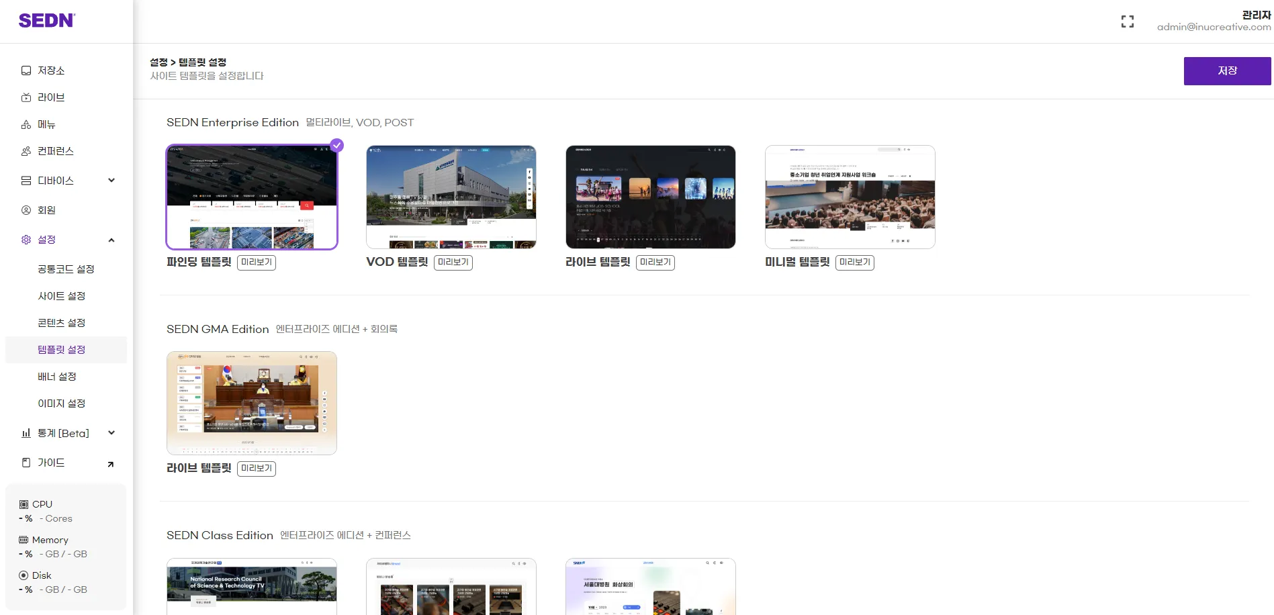Click the 엔터프라이즈 에디션 + 회의록 subtitle
1274x615 pixels.
(x=336, y=329)
